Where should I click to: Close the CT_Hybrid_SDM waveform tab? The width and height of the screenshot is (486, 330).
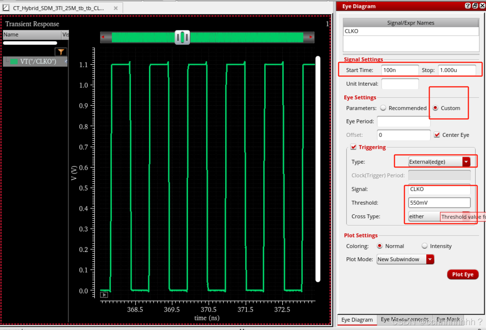point(116,8)
